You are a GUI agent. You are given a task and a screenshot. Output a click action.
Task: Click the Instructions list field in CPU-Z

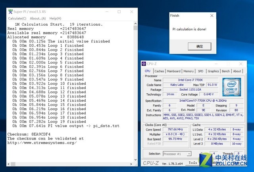point(203,117)
